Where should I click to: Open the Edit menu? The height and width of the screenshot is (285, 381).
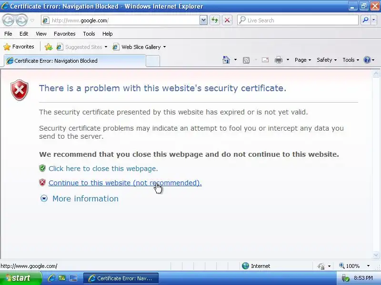(24, 34)
